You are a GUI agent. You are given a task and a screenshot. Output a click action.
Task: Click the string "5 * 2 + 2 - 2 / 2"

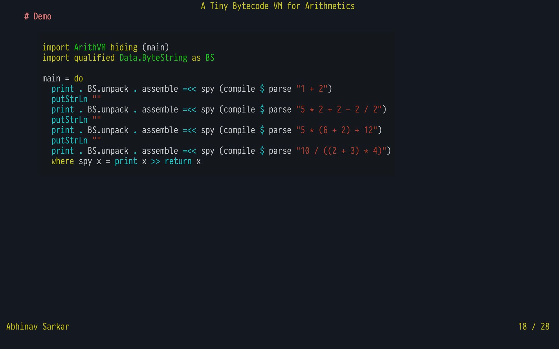pos(339,110)
